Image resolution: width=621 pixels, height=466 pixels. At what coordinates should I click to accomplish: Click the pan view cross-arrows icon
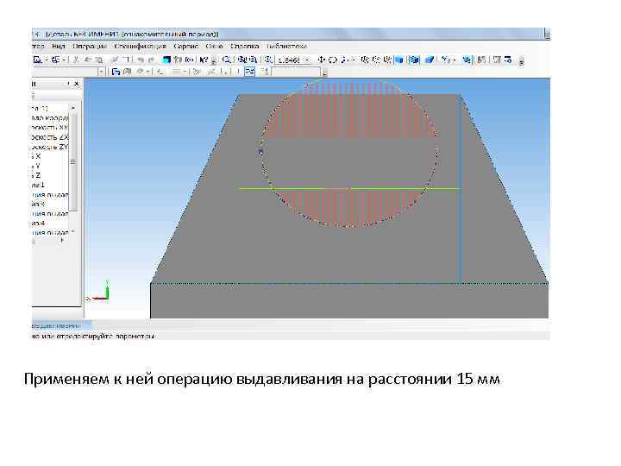[321, 60]
